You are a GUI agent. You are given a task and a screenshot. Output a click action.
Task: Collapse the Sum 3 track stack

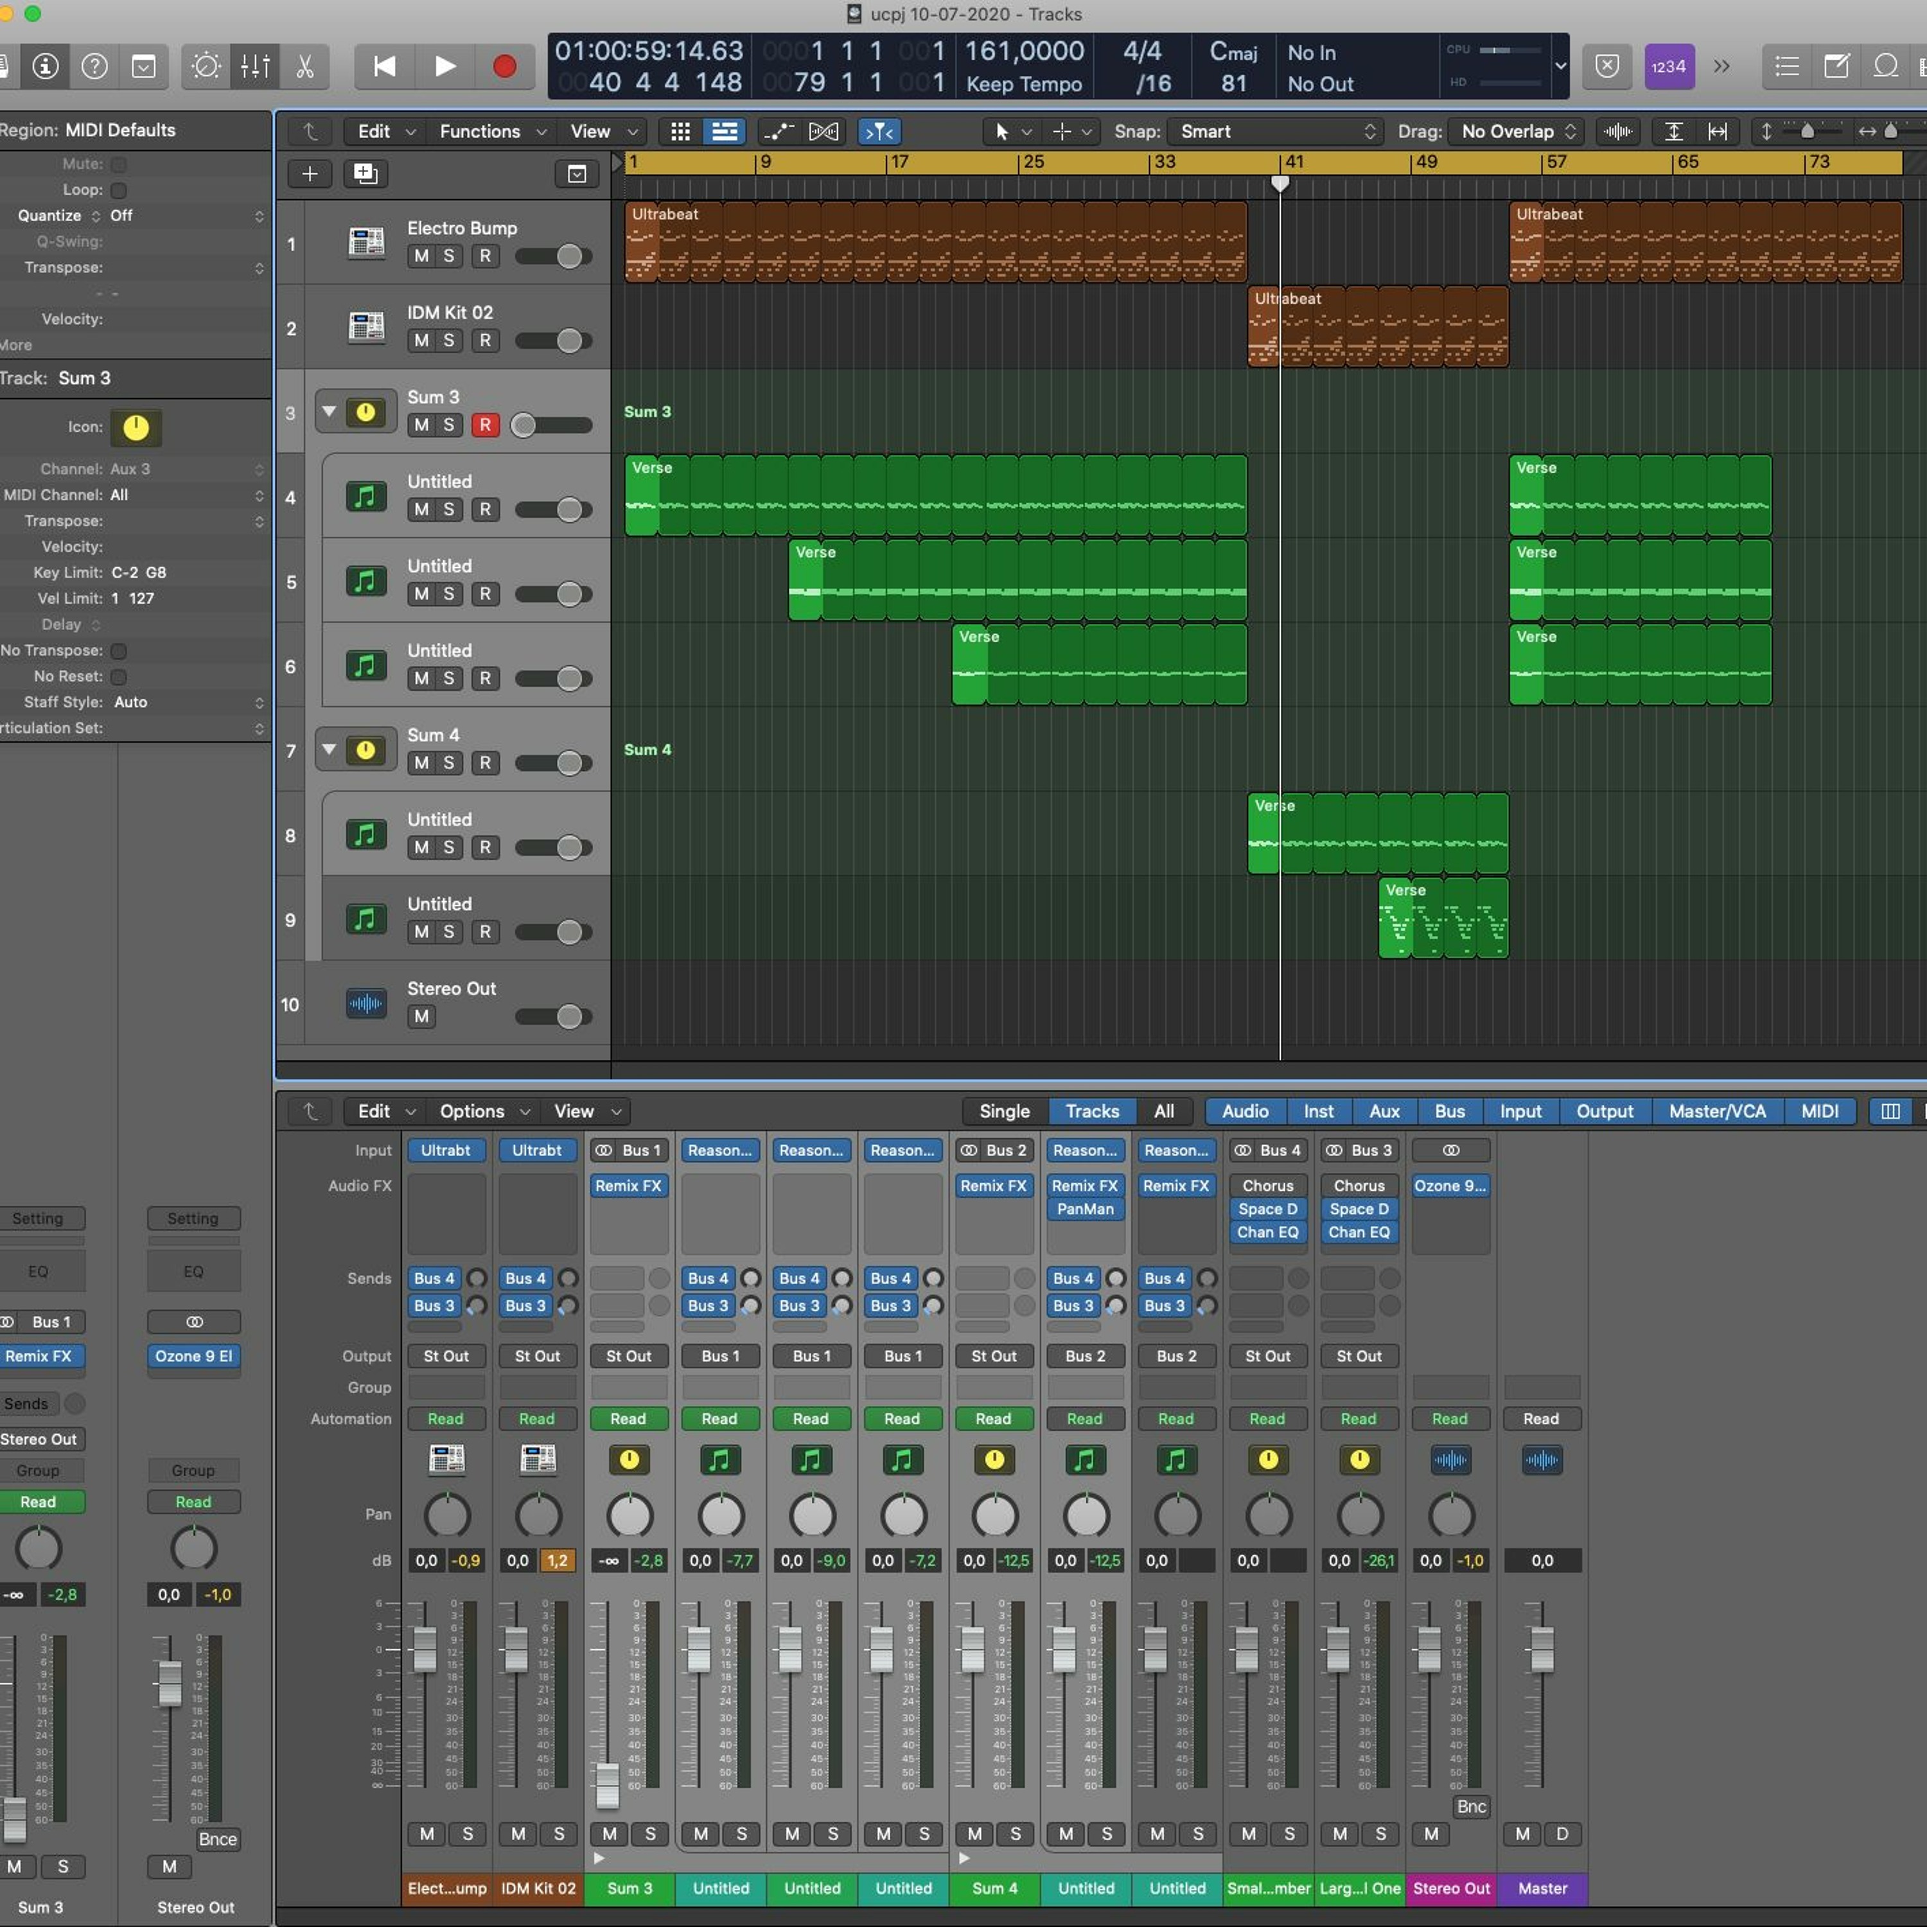coord(329,411)
